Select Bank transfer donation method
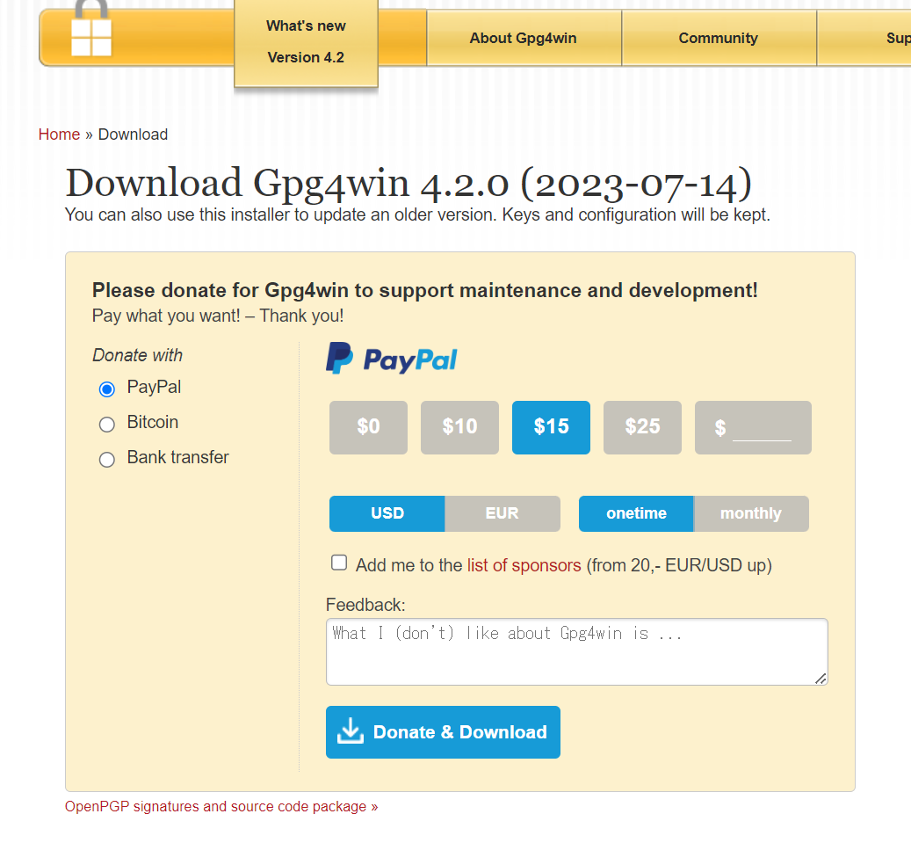 (x=107, y=460)
